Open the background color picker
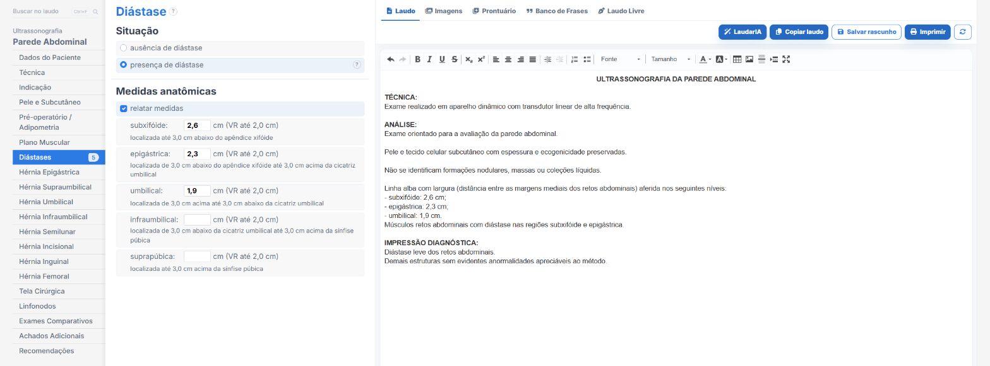 click(x=721, y=59)
